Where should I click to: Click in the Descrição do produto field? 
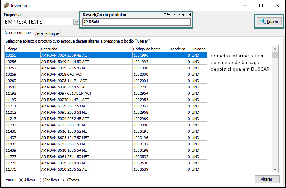click(x=136, y=22)
